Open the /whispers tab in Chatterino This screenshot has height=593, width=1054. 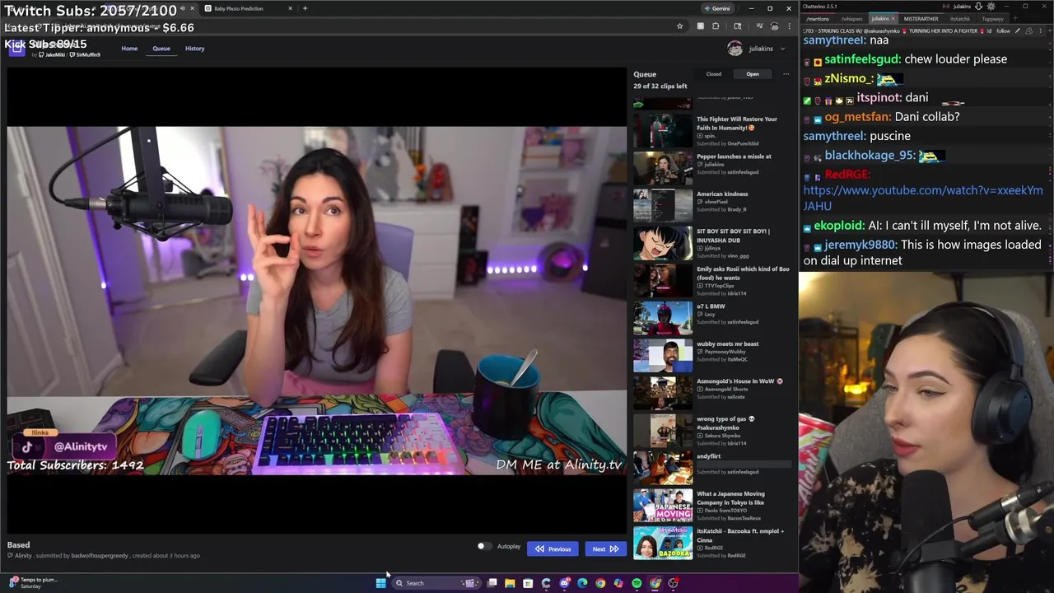point(851,19)
